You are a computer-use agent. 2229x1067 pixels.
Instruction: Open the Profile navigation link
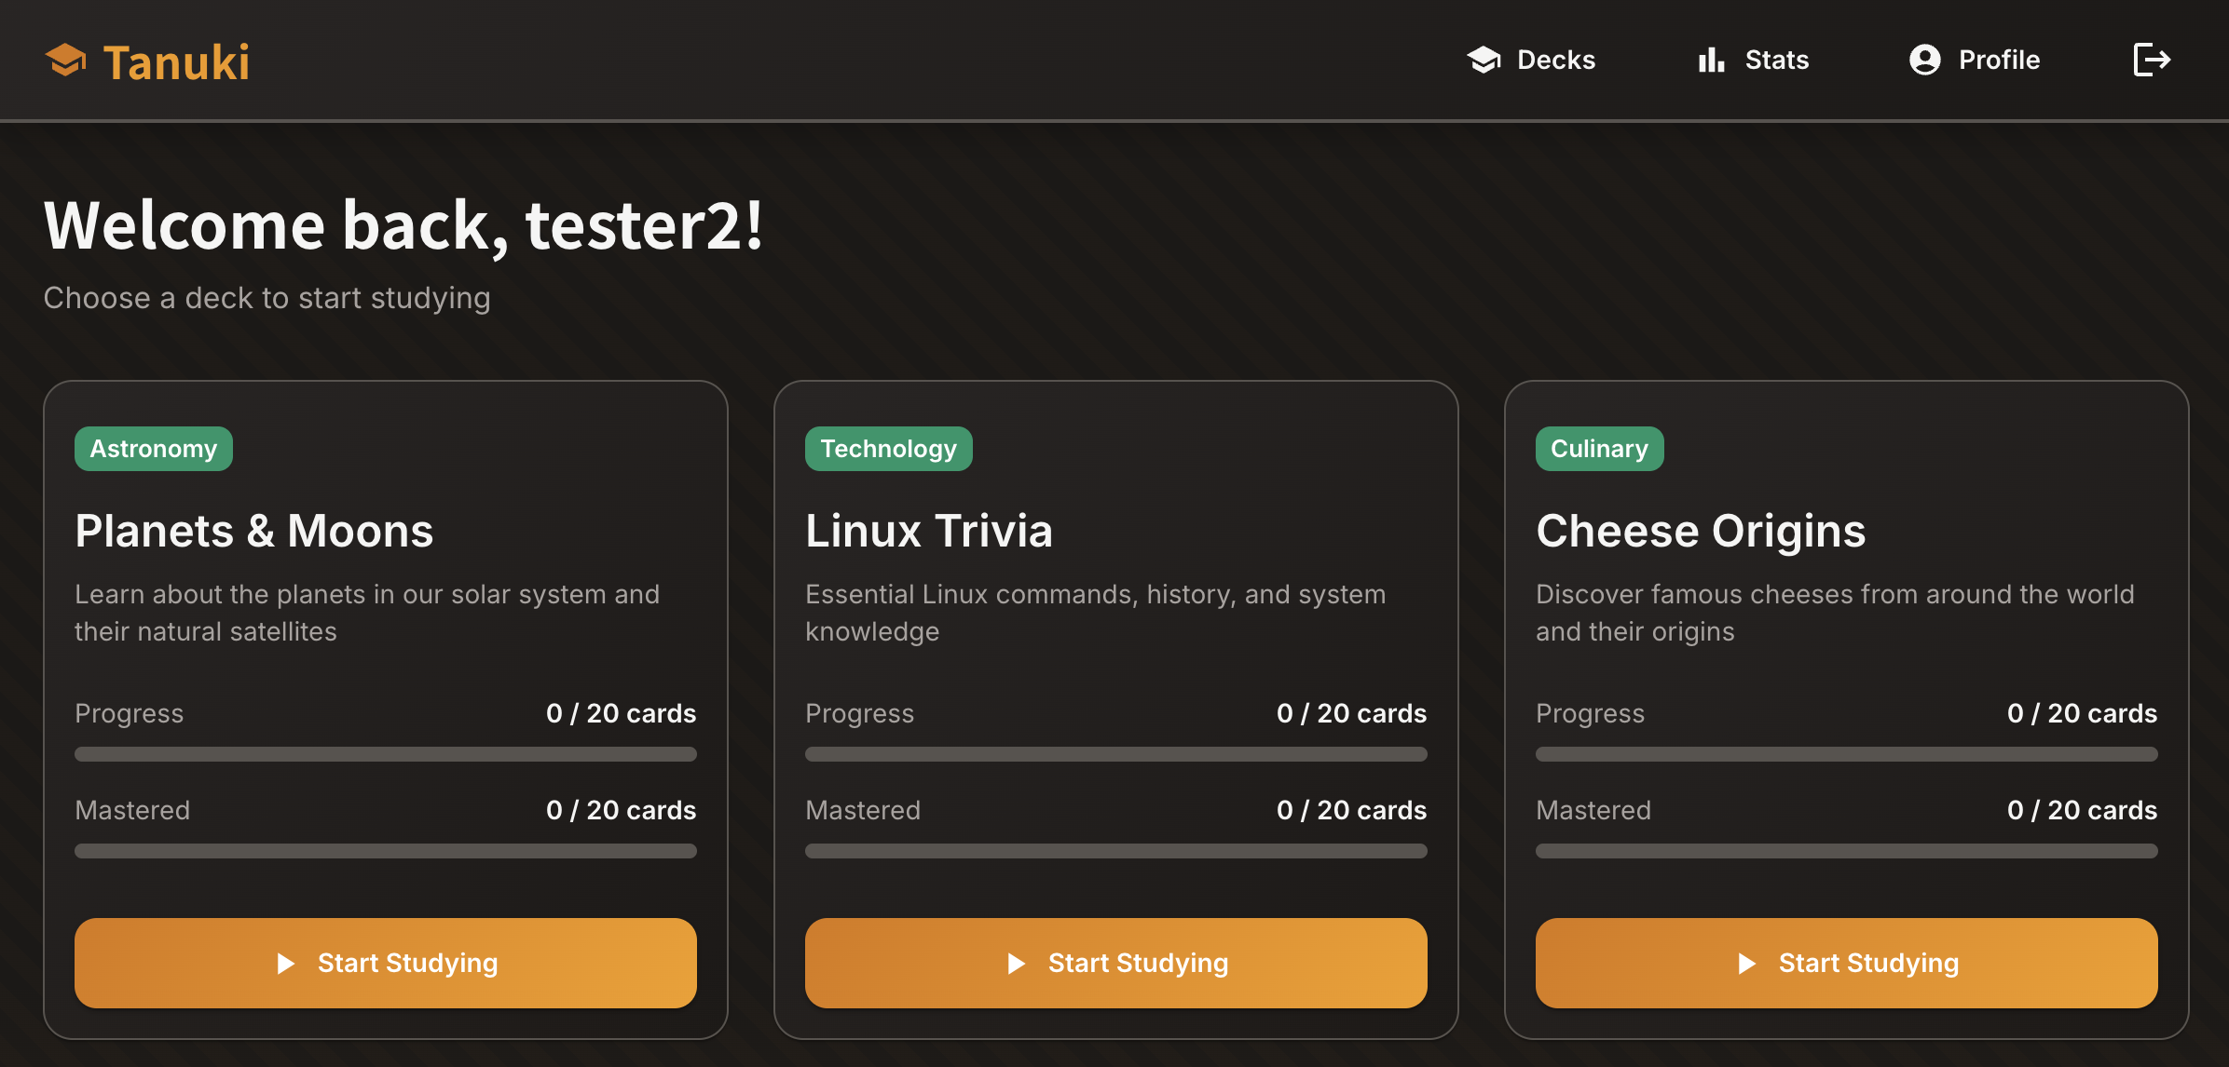(1999, 61)
